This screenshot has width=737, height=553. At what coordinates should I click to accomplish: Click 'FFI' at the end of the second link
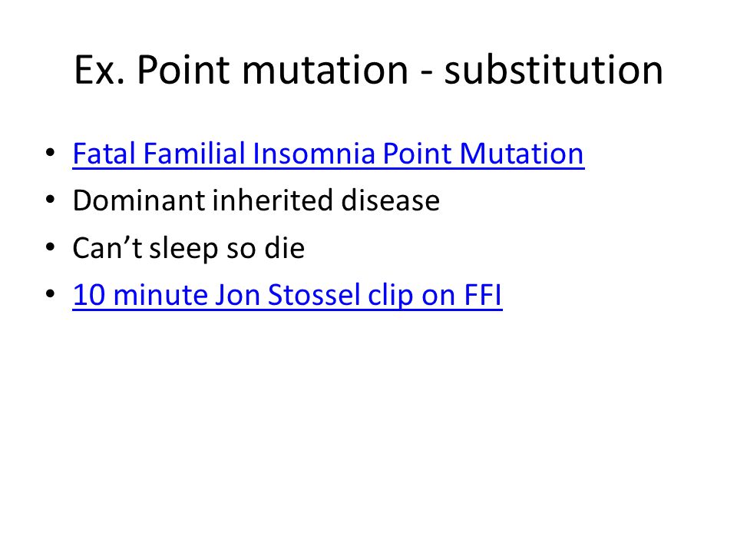483,295
